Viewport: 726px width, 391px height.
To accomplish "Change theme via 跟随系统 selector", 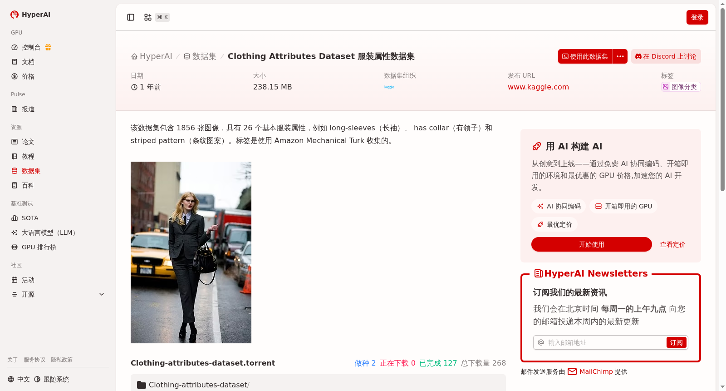I will 52,379.
